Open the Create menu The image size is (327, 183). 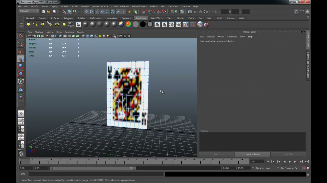click(44, 6)
